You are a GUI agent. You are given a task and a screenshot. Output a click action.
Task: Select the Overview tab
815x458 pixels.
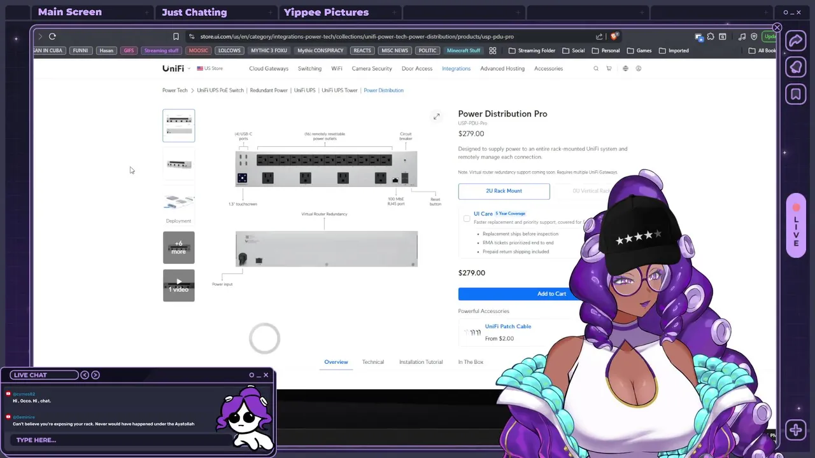pyautogui.click(x=336, y=362)
